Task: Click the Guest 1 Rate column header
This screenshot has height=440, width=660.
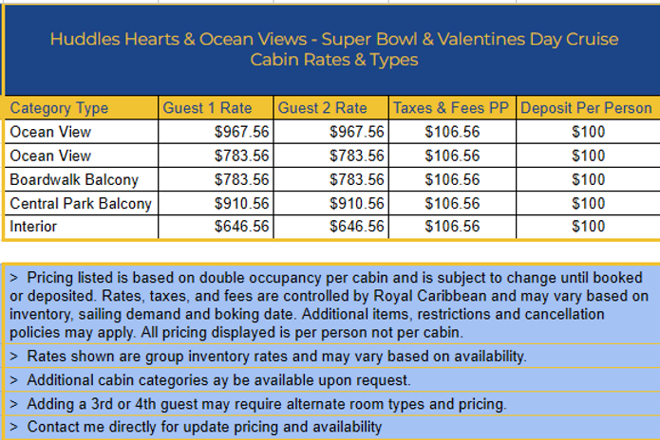Action: (x=216, y=108)
